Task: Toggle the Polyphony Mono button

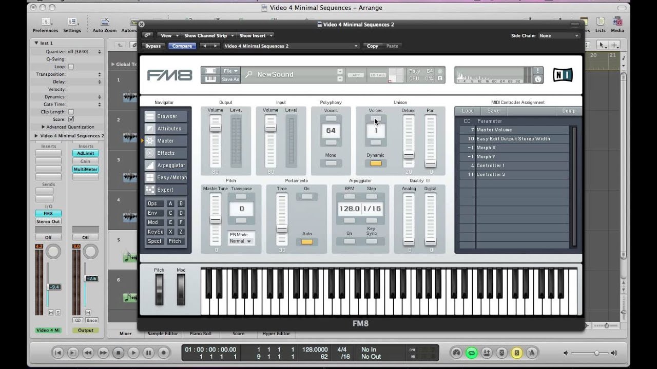Action: tap(331, 163)
